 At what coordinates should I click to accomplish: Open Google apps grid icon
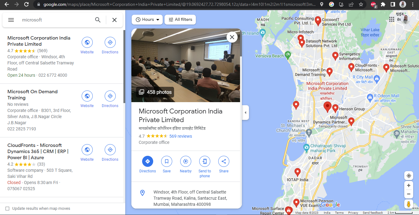tap(392, 19)
